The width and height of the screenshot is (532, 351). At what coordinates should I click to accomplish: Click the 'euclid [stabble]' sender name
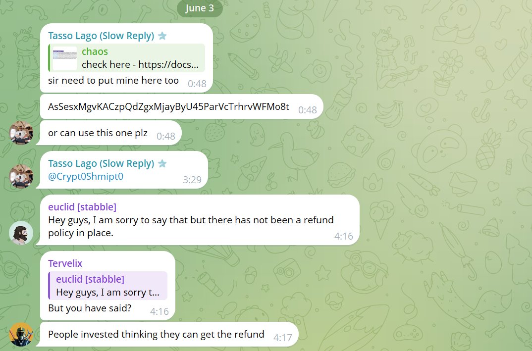click(82, 207)
